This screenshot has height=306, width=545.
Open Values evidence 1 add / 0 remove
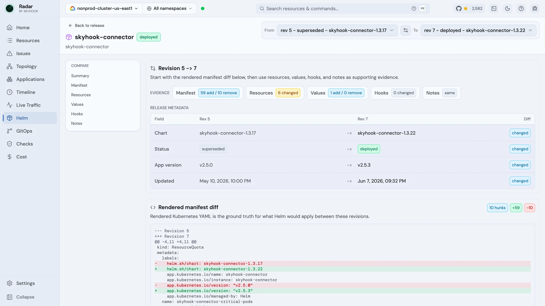pos(337,93)
